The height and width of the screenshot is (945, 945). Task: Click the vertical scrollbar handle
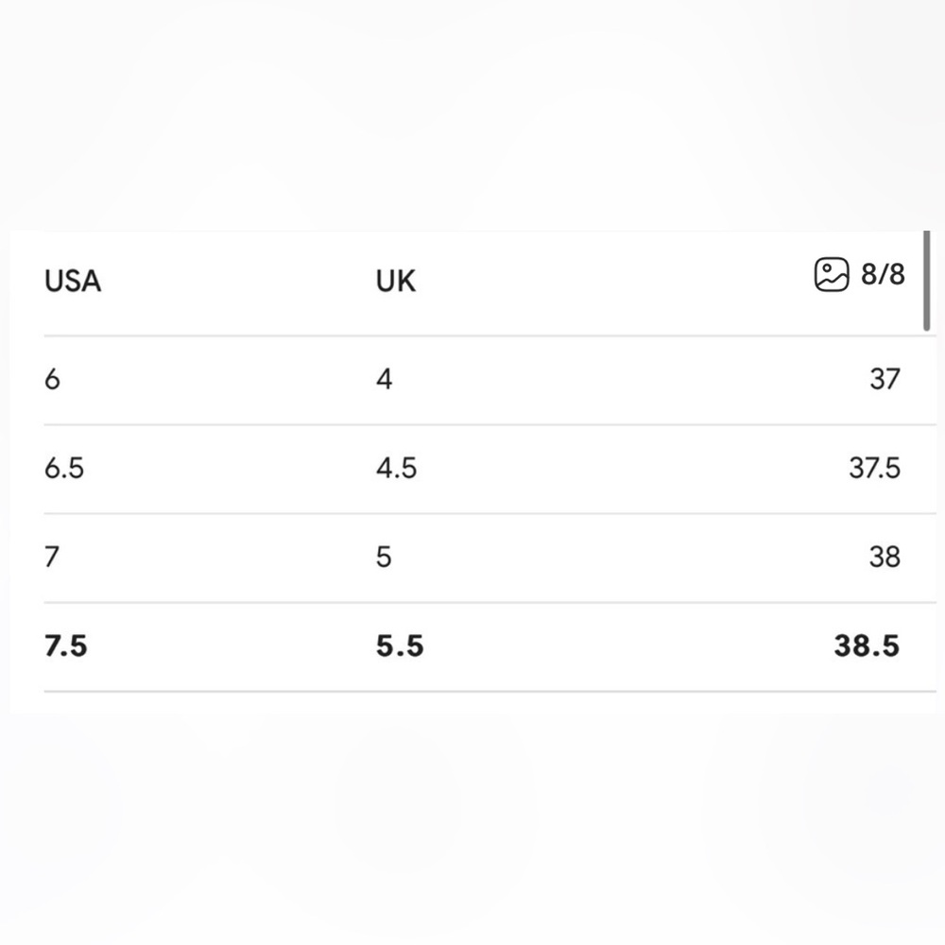pos(926,281)
